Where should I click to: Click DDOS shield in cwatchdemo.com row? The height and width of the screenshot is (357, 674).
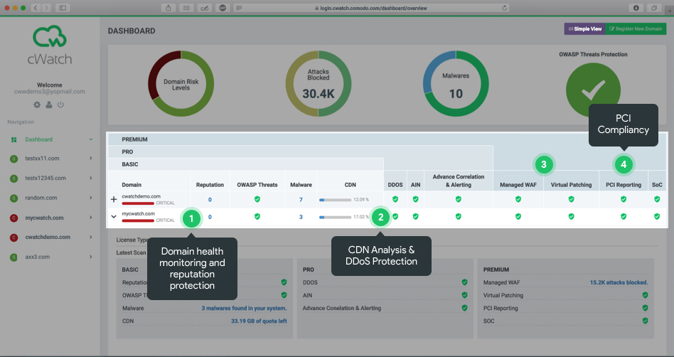(395, 199)
